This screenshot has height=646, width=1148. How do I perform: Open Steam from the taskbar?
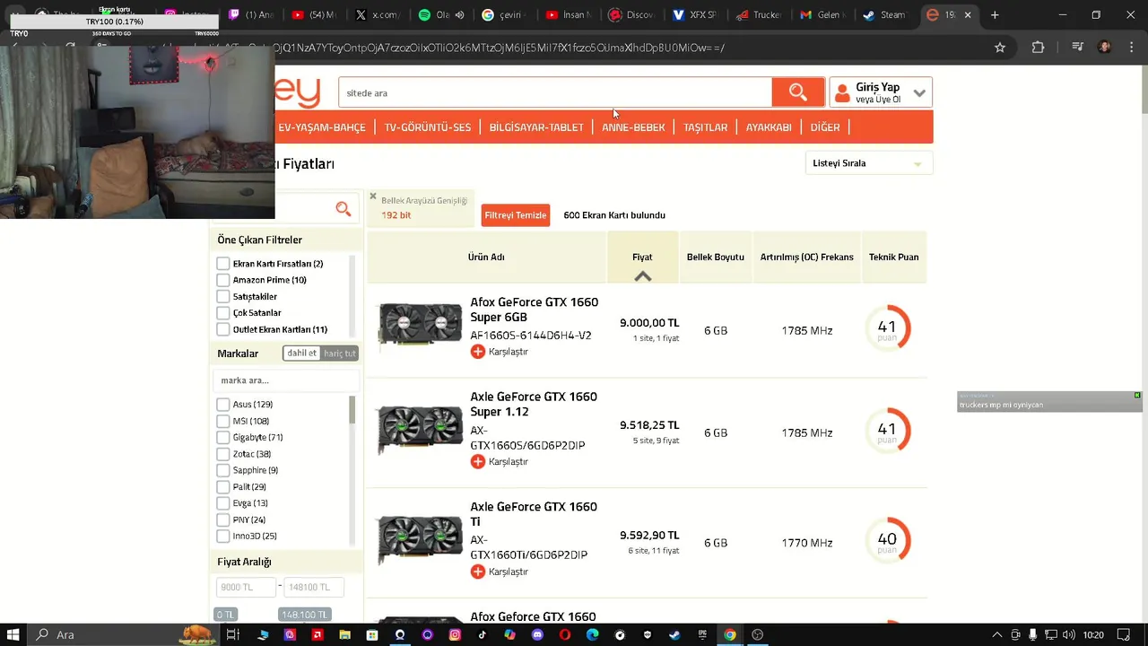[x=674, y=634]
